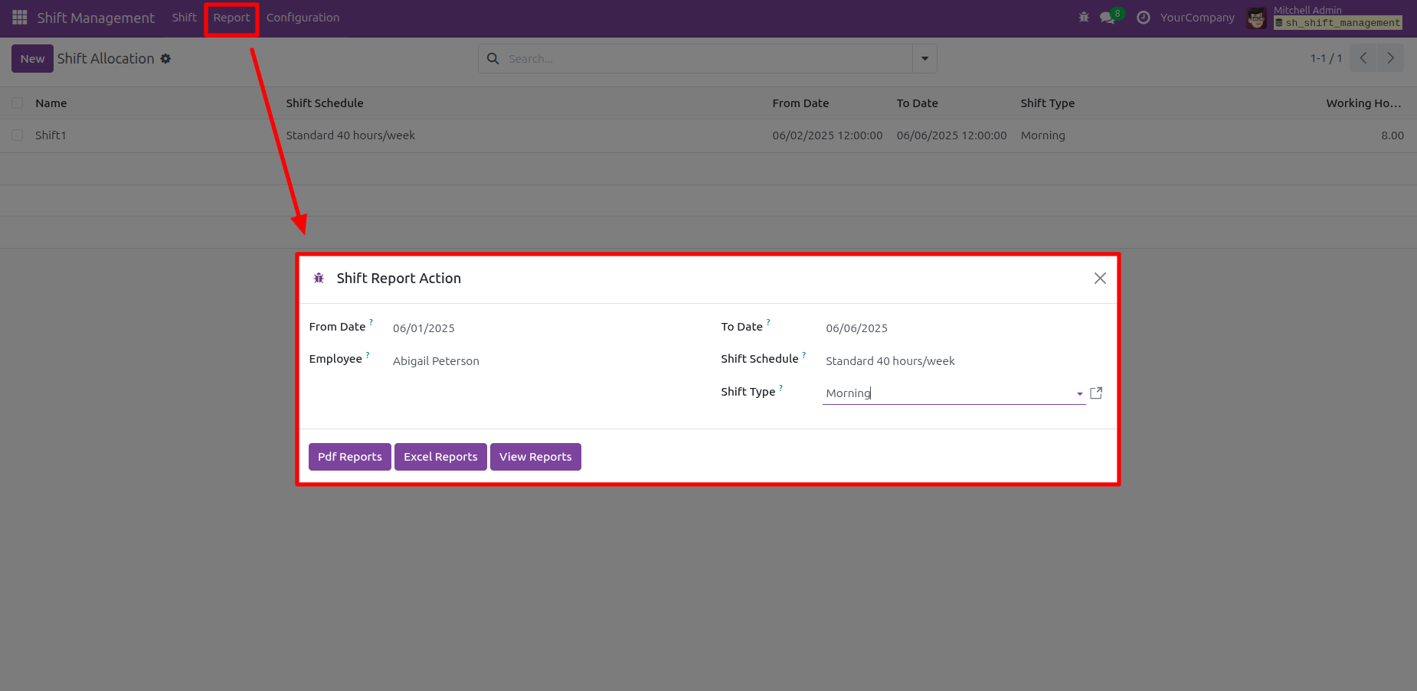Click the Excel Reports button
This screenshot has height=691, width=1417.
[x=440, y=457]
